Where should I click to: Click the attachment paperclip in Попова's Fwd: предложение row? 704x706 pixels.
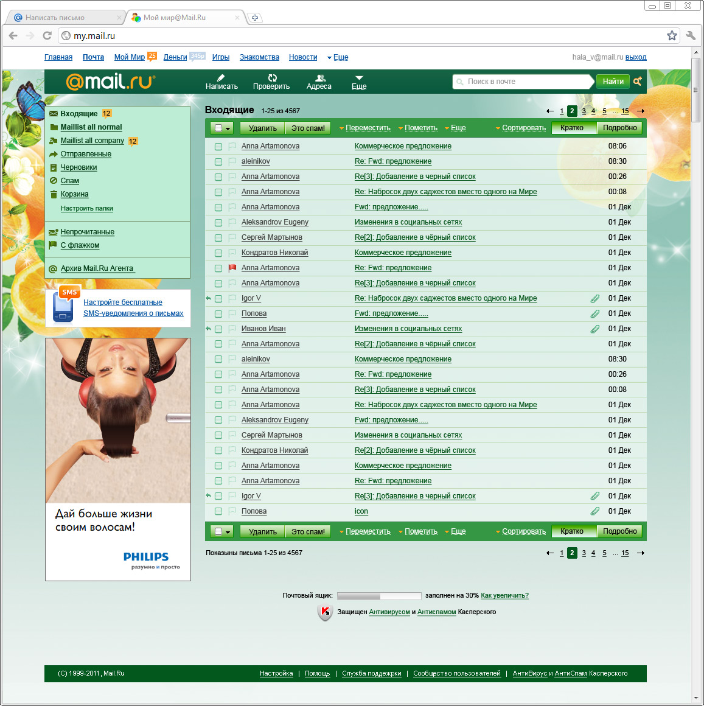pyautogui.click(x=594, y=313)
